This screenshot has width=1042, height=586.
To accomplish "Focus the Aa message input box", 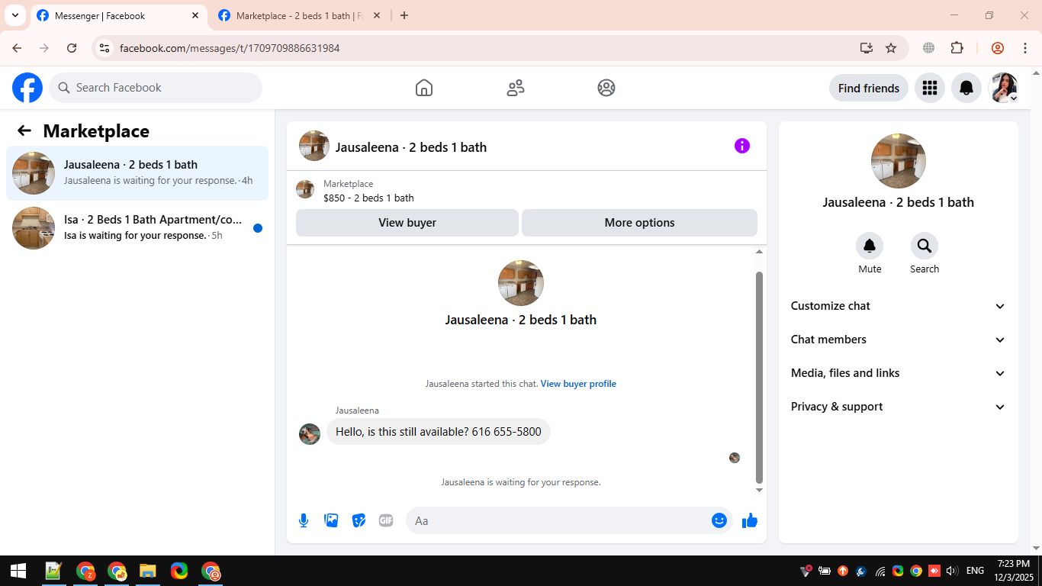I will [558, 520].
